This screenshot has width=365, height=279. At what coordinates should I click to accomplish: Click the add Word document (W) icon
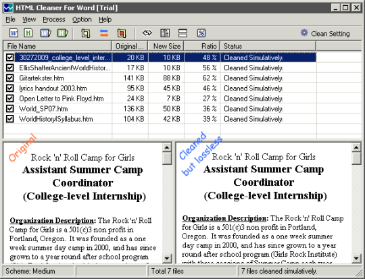14,33
